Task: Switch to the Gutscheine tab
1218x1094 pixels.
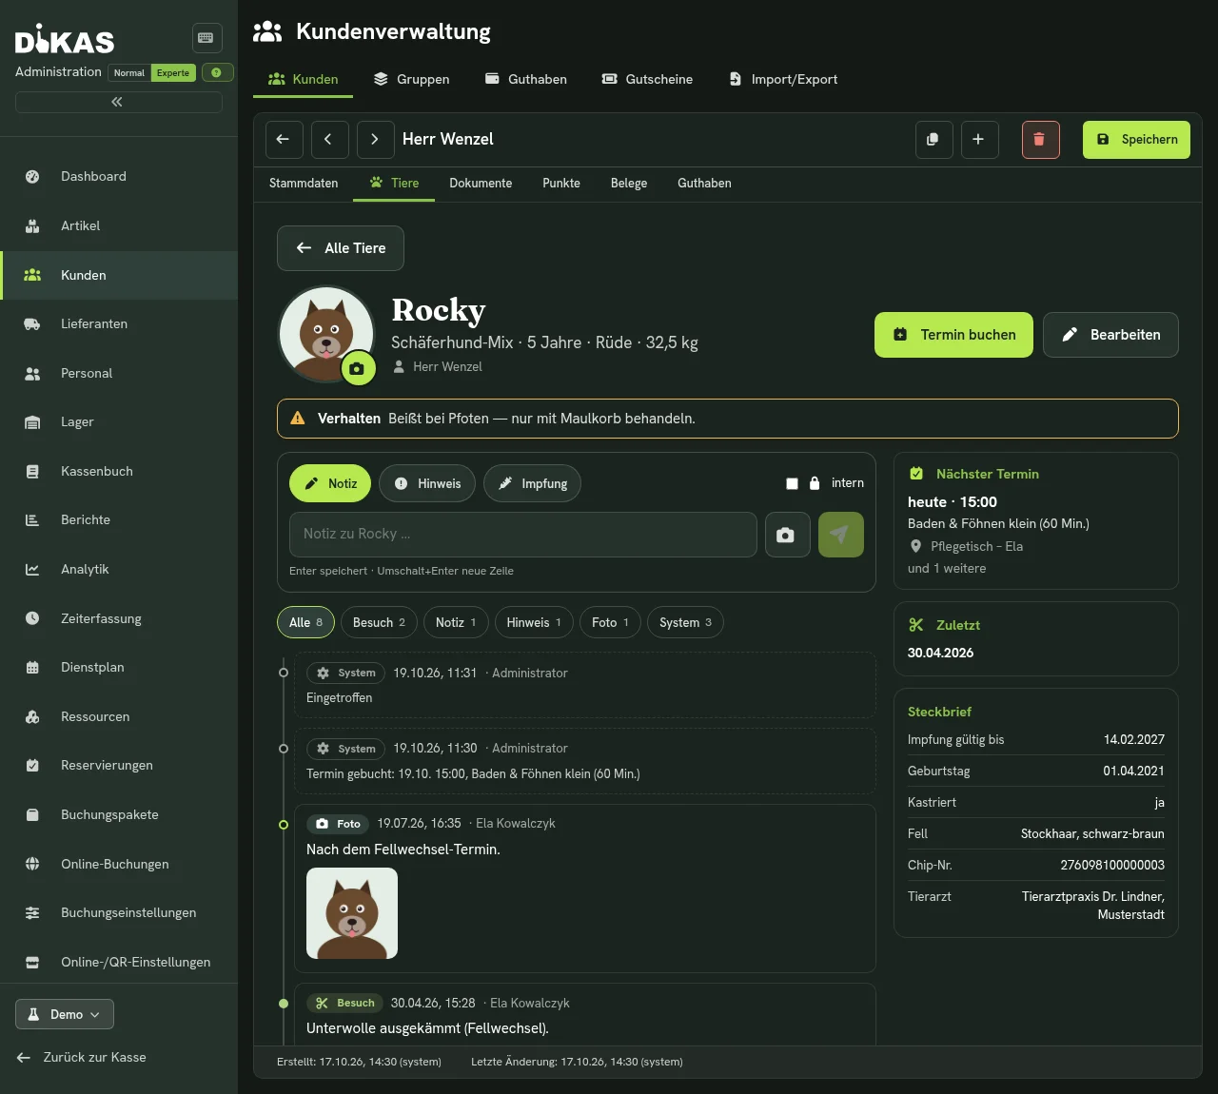Action: point(647,79)
